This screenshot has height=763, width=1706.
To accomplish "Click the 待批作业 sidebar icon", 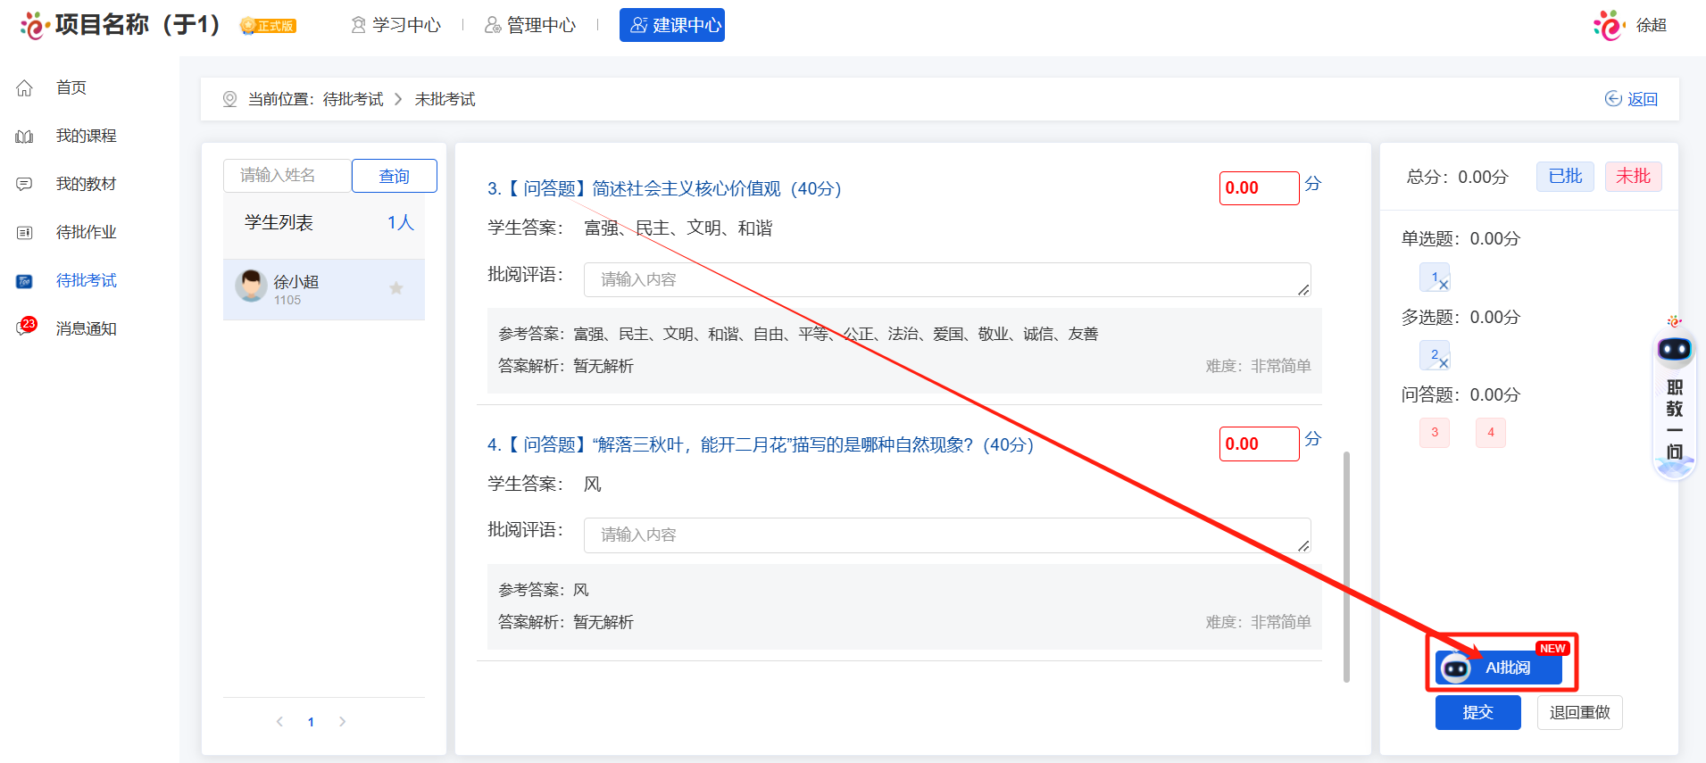I will [25, 232].
